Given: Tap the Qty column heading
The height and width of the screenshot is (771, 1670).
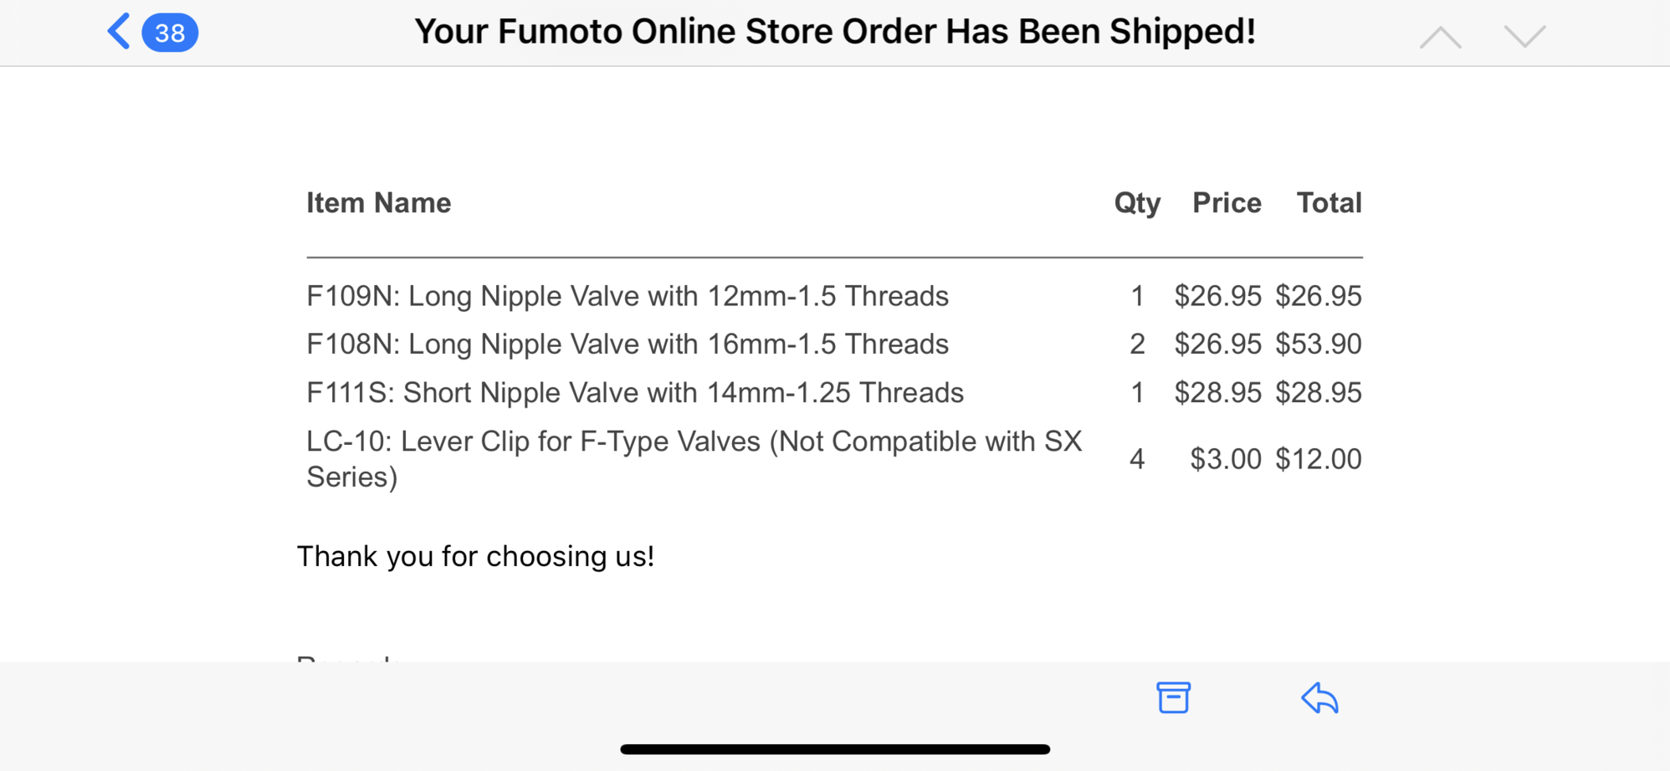Looking at the screenshot, I should (1137, 202).
